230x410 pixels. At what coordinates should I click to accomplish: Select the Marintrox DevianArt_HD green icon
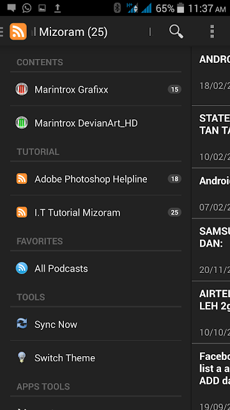pyautogui.click(x=22, y=122)
